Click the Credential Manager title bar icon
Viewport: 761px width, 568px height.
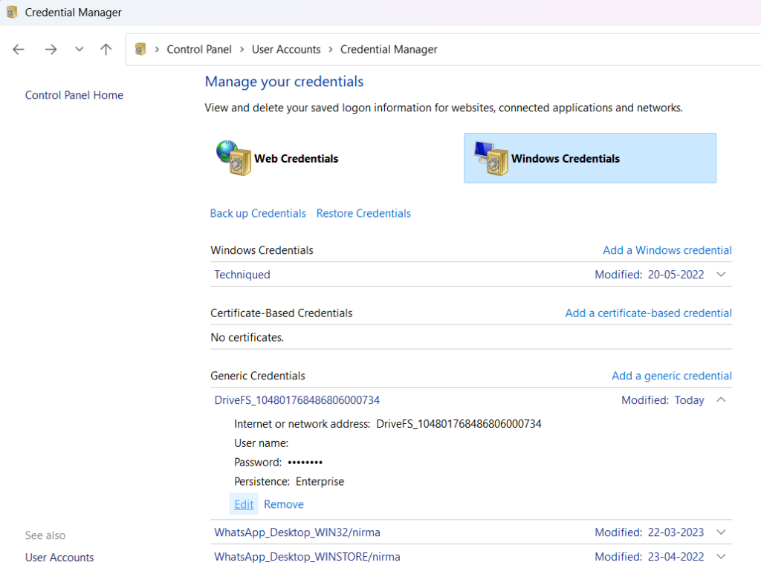(x=12, y=12)
